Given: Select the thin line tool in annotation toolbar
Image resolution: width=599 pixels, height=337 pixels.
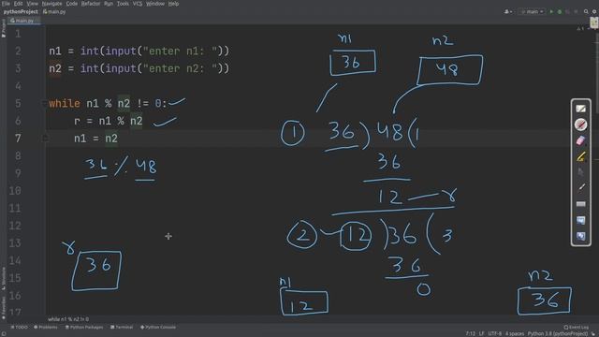Looking at the screenshot, I should (580, 187).
